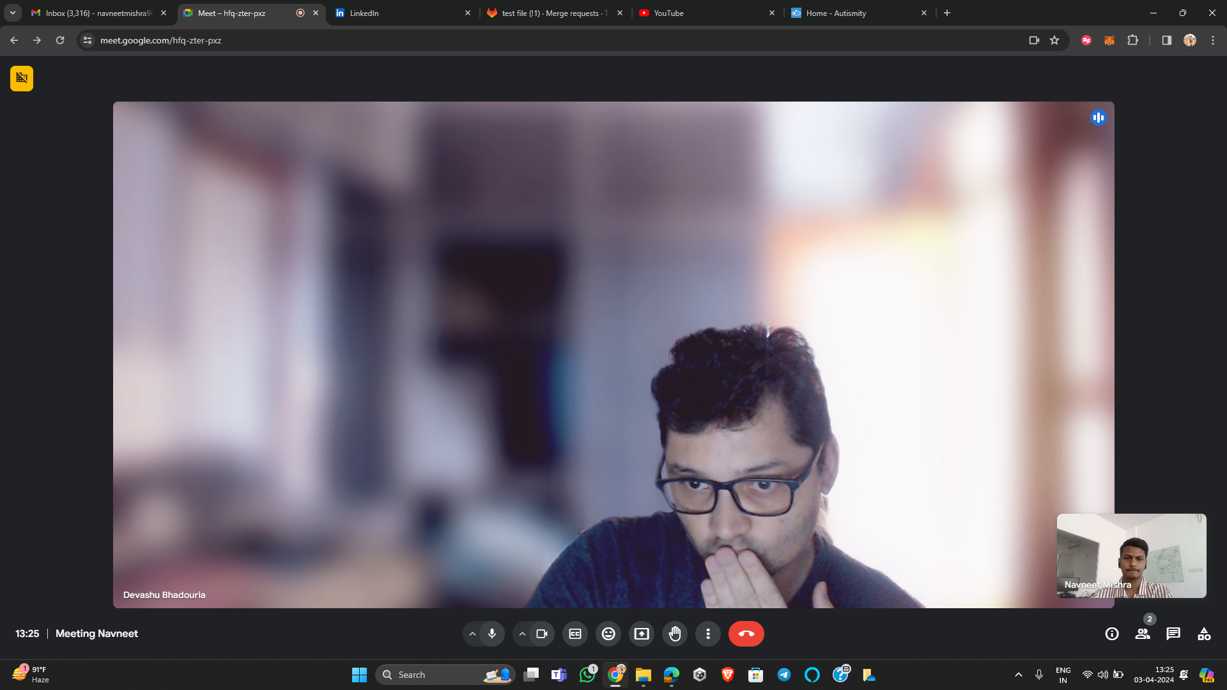View participants list icon

(x=1143, y=634)
